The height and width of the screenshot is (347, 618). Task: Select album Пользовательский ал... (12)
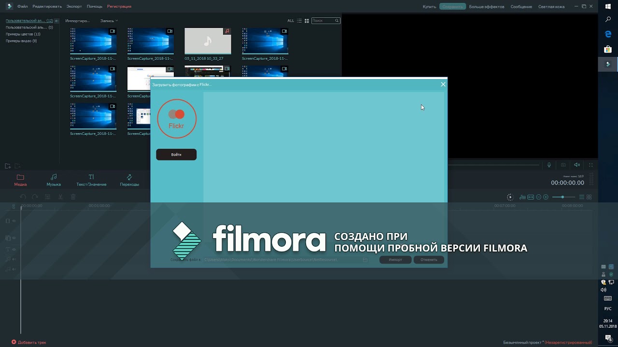click(x=29, y=21)
